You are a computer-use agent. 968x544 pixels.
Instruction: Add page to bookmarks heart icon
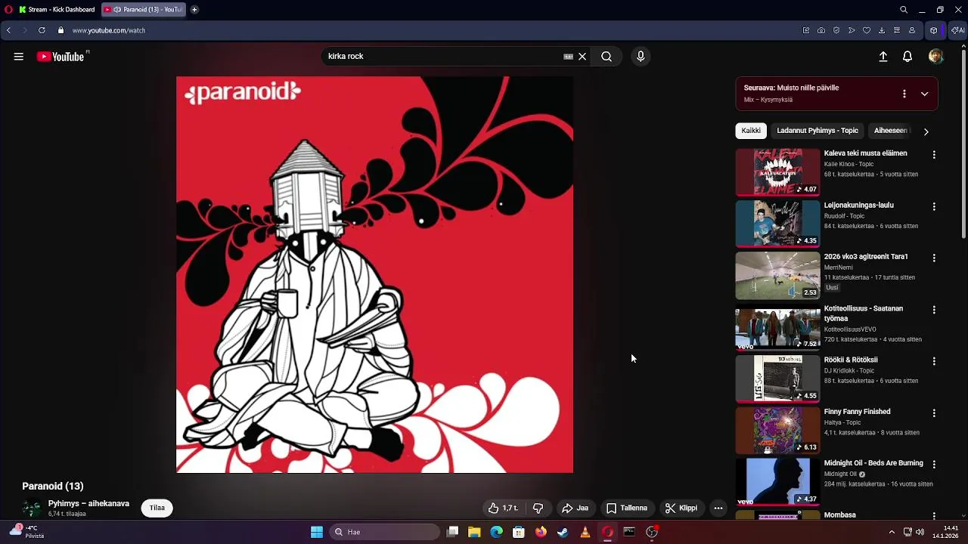point(867,30)
